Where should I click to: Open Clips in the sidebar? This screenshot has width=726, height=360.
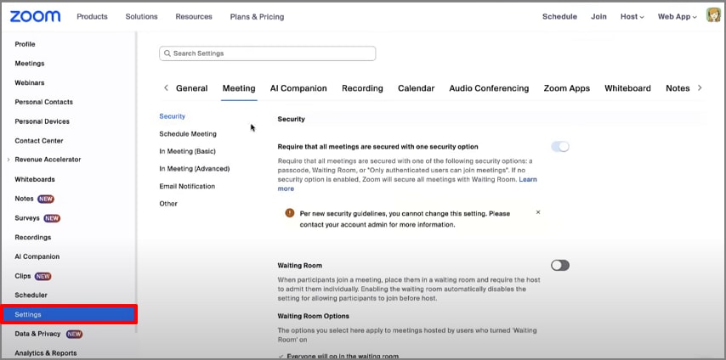pyautogui.click(x=23, y=276)
